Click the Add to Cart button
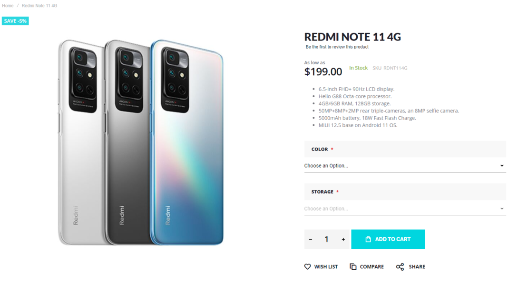Image resolution: width=508 pixels, height=284 pixels. pos(388,239)
